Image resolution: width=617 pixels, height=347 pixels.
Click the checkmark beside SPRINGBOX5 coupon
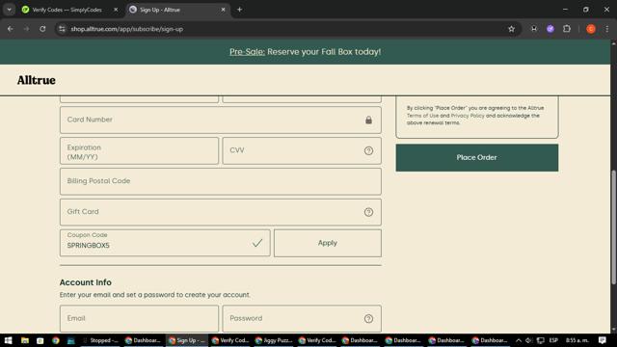pyautogui.click(x=257, y=243)
